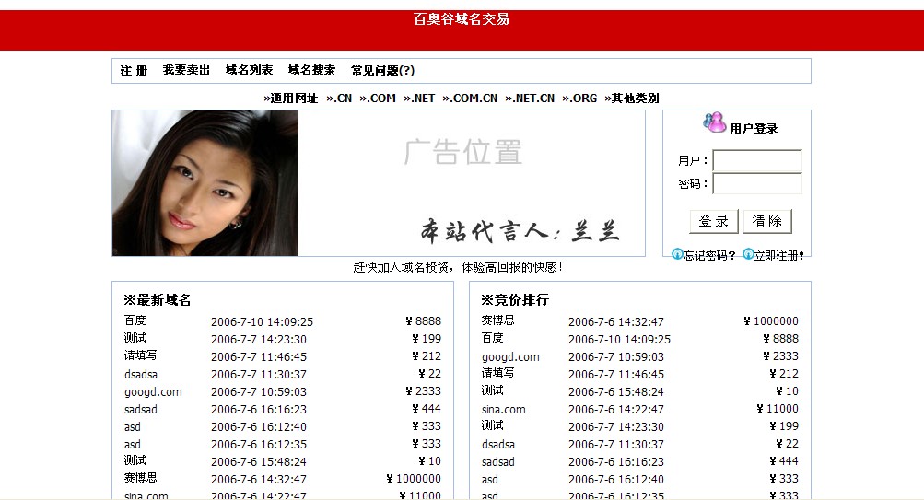The height and width of the screenshot is (500, 924).
Task: Open the 注 册 menu item
Action: tap(134, 70)
